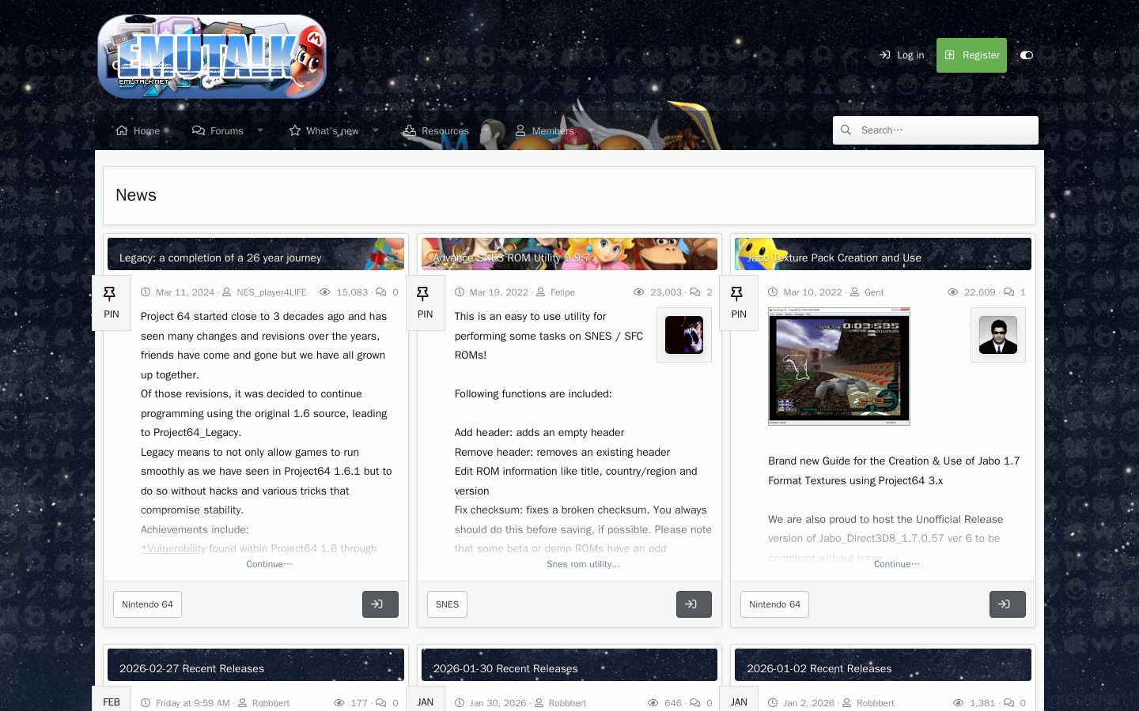Click the views eye icon showing 177
The height and width of the screenshot is (711, 1139).
(x=339, y=703)
